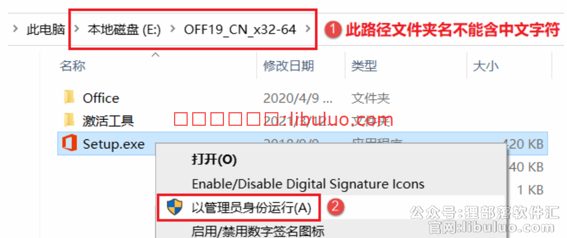Select the Office folder name text
The image size is (567, 238).
(101, 98)
